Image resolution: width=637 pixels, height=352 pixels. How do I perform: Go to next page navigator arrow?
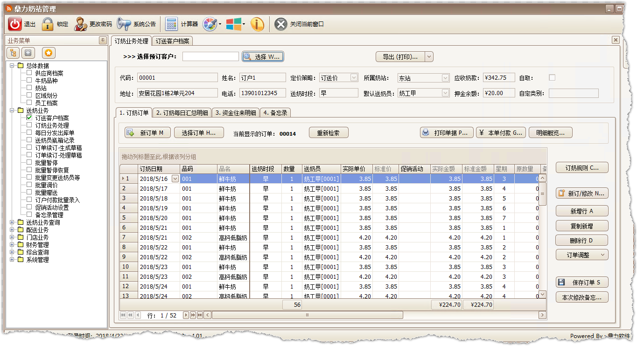[193, 315]
